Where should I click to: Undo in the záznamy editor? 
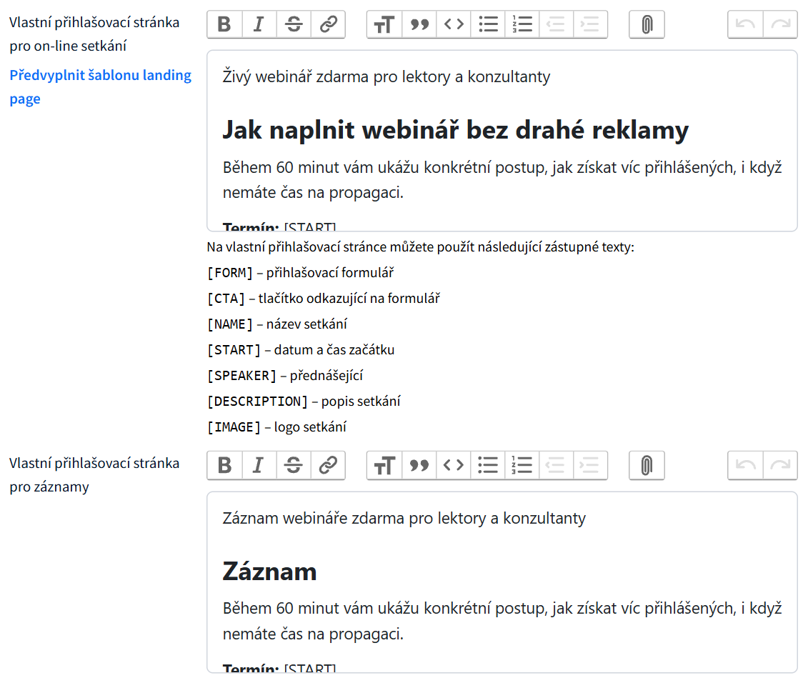click(x=746, y=466)
